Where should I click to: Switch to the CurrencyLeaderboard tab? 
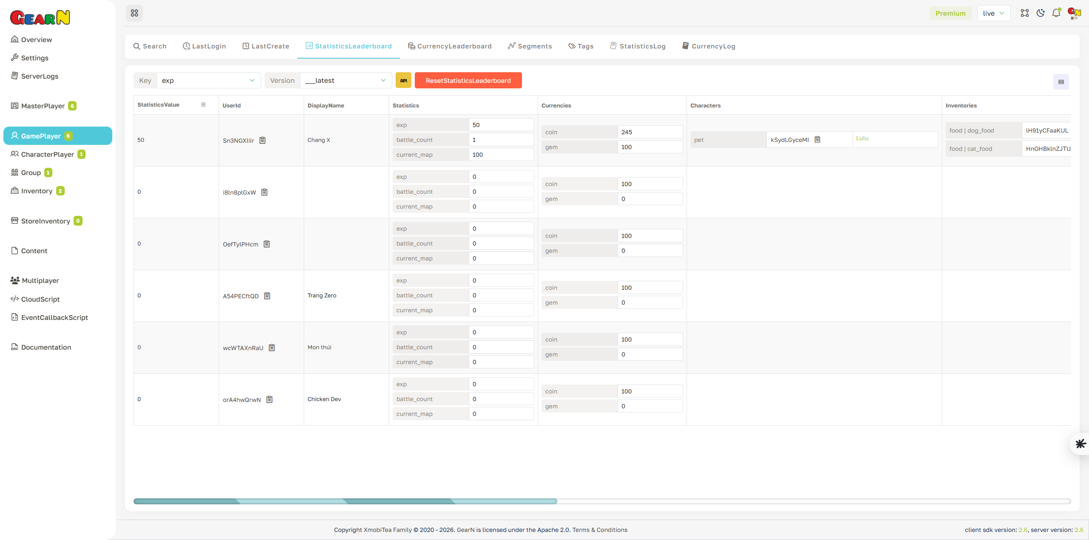click(450, 46)
